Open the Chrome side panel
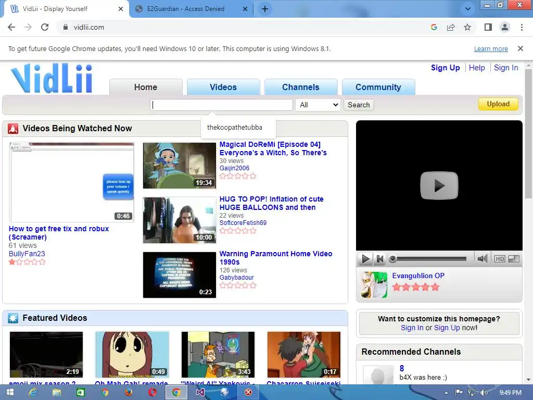 [488, 27]
